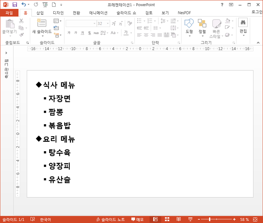Start slideshow from beginning icon in quick access toolbar

pos(45,5)
